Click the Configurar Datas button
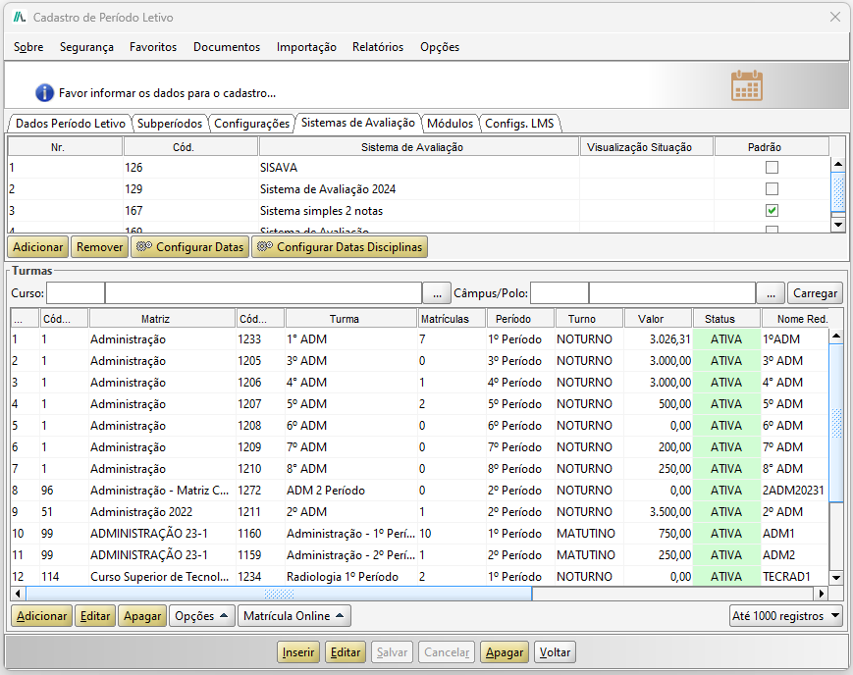853x675 pixels. coord(189,247)
